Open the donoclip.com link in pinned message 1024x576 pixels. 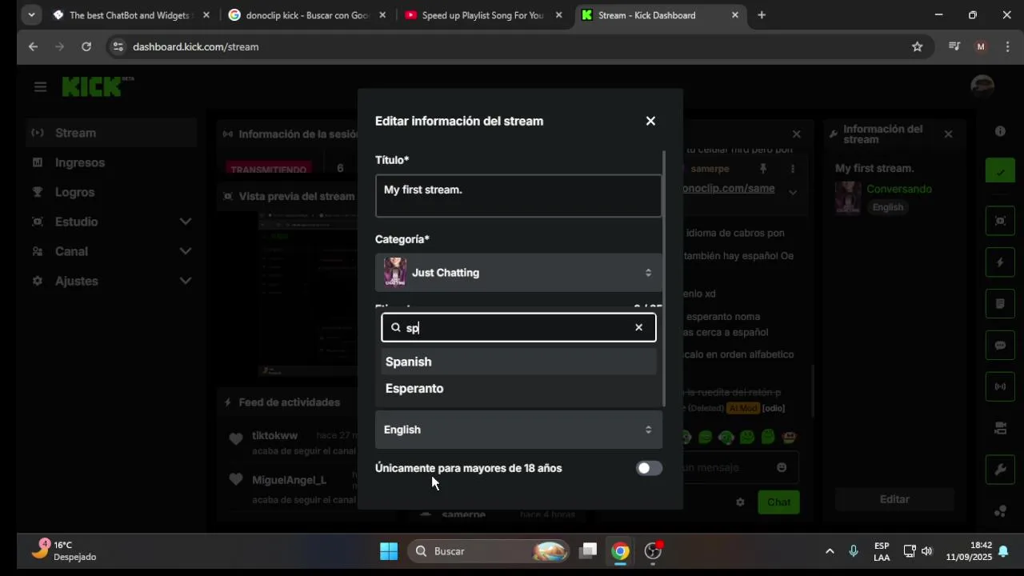pos(729,189)
